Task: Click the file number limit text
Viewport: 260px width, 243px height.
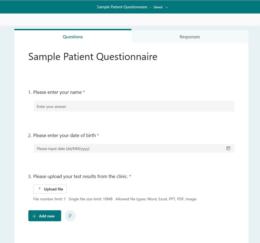Action: [49, 199]
